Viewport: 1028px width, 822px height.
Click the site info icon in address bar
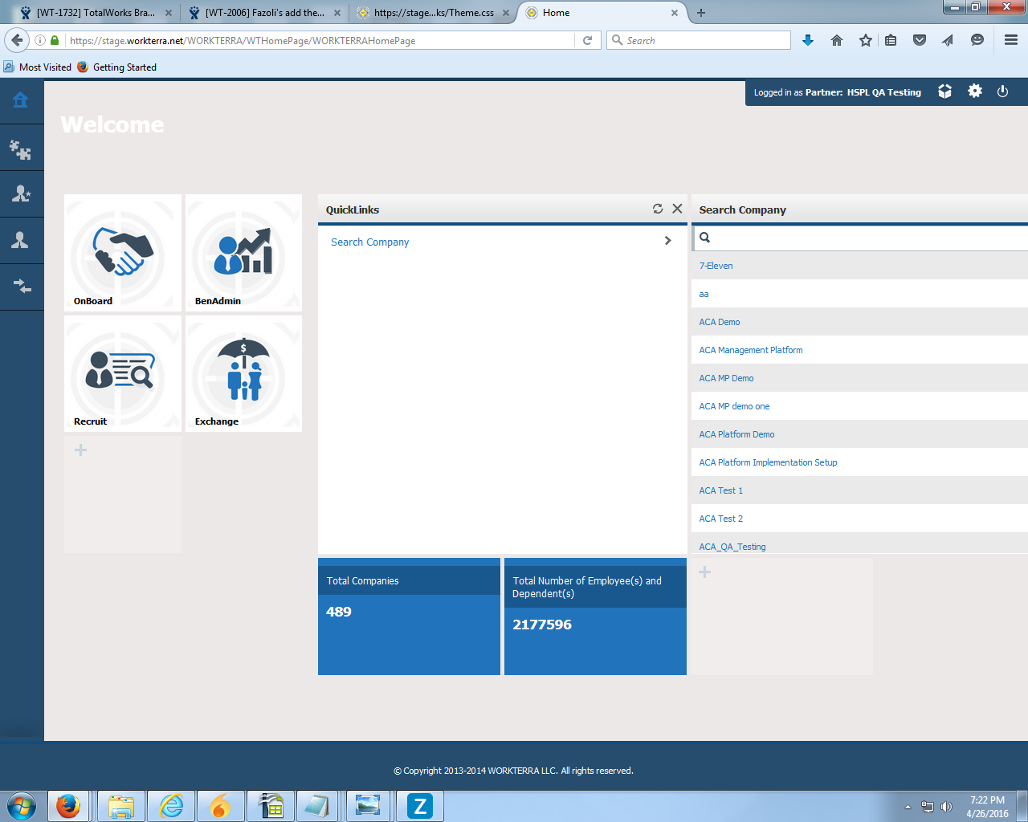pos(39,40)
